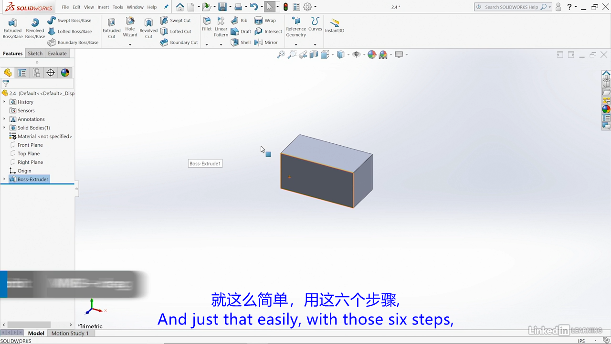
Task: Select the Revolved Cut tool
Action: [148, 28]
